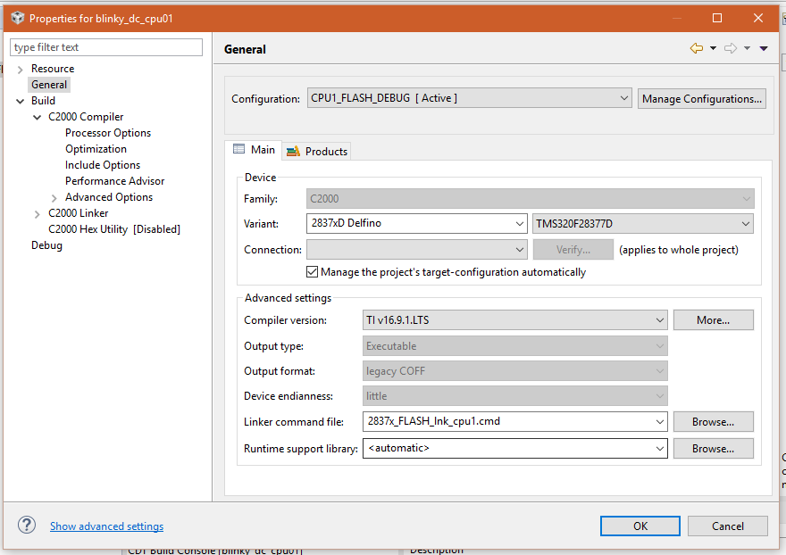
Task: Open Show advanced settings link
Action: pyautogui.click(x=107, y=526)
